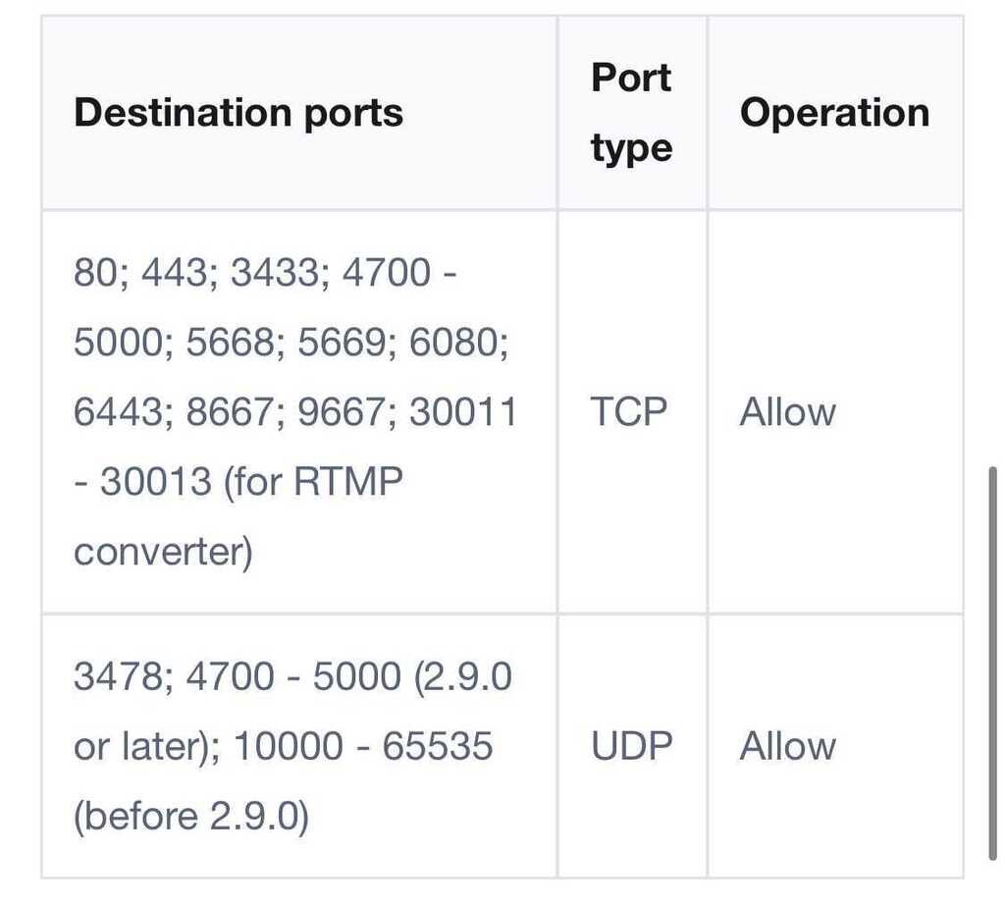Click Allow in the UDP row

[788, 746]
